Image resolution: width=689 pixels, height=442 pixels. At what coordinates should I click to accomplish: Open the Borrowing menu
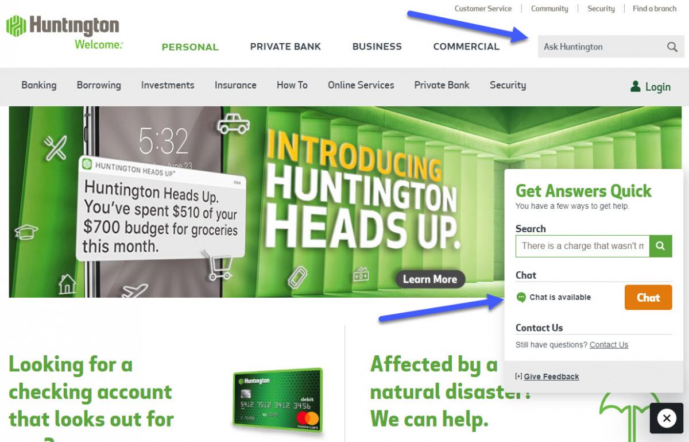pyautogui.click(x=99, y=85)
